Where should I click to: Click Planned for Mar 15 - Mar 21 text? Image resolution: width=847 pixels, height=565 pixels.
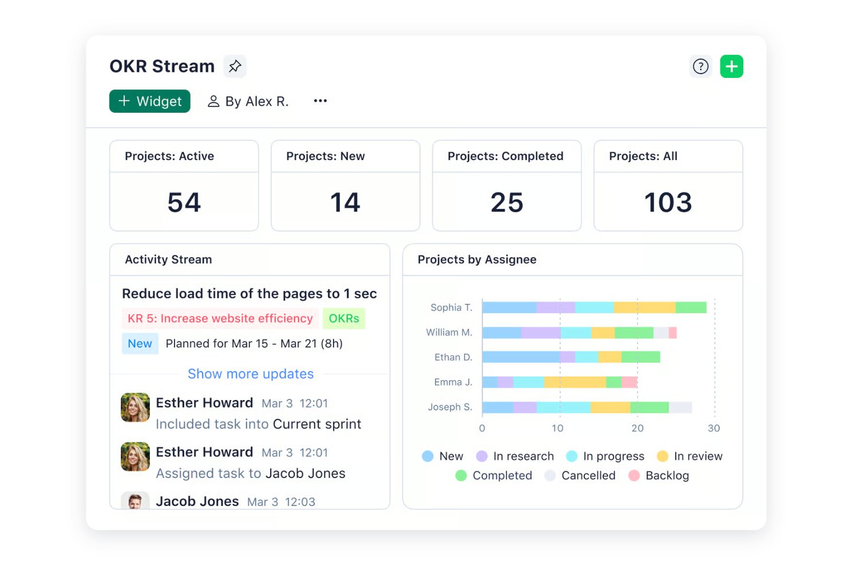click(x=254, y=343)
